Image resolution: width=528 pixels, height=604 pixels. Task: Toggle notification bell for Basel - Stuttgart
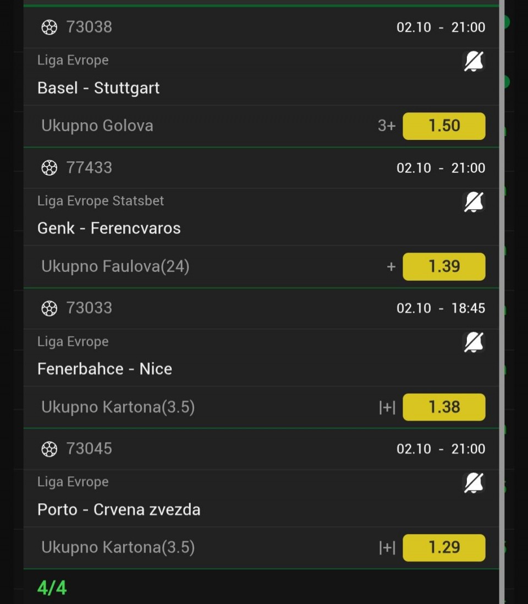point(474,62)
